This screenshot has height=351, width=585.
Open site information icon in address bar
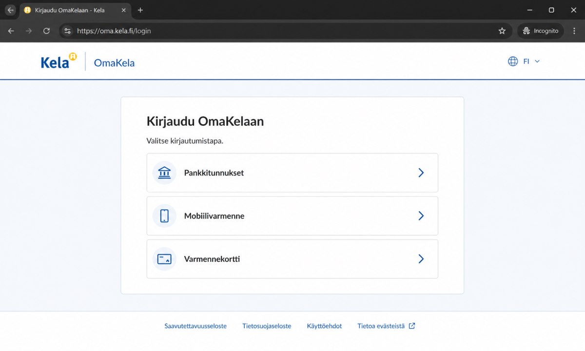(x=68, y=31)
